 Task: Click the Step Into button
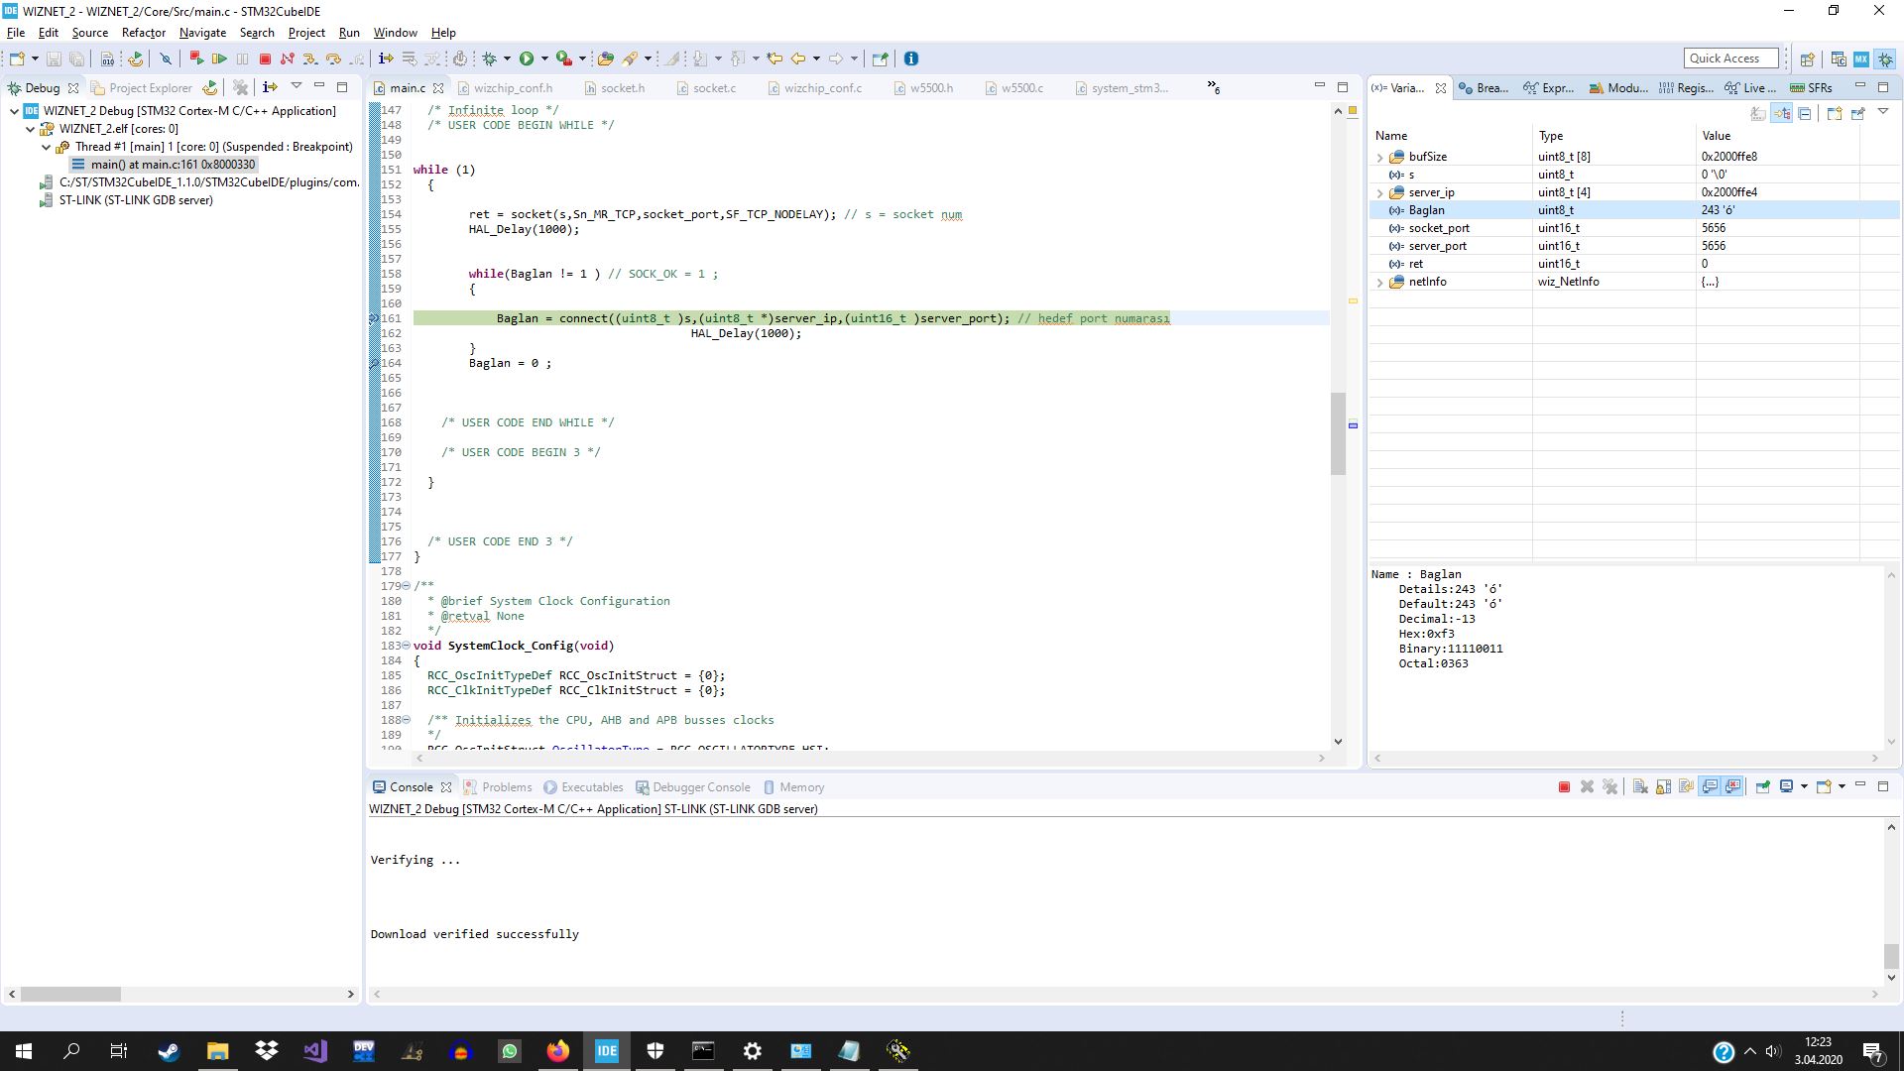click(309, 59)
